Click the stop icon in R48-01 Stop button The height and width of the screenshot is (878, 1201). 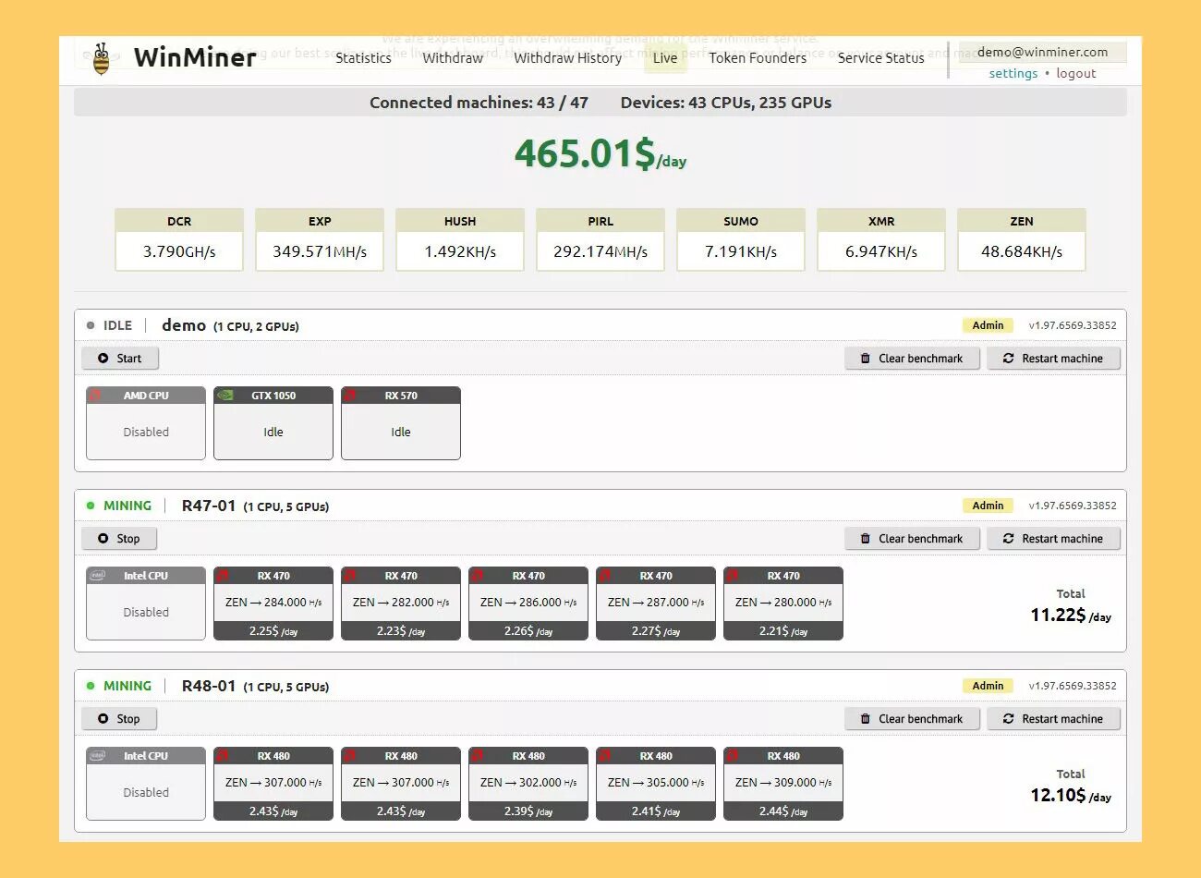click(103, 718)
